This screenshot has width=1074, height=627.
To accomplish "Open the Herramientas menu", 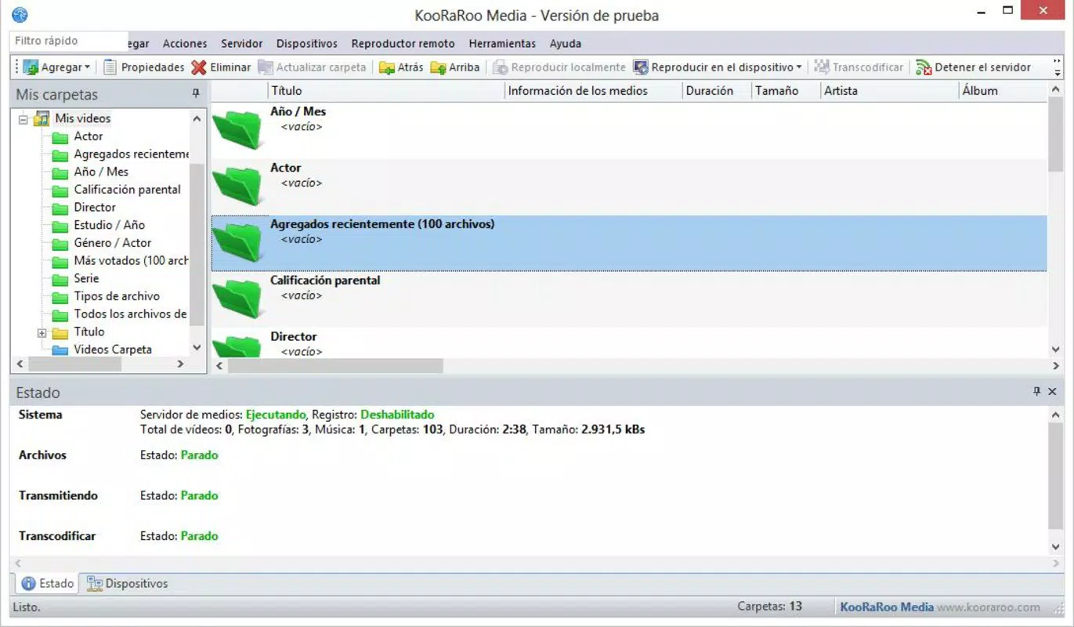I will tap(502, 44).
